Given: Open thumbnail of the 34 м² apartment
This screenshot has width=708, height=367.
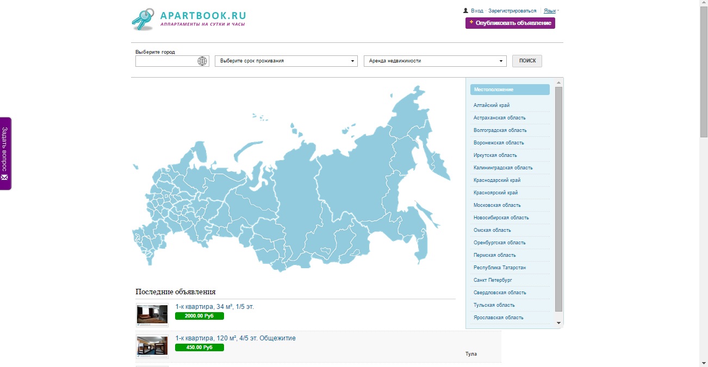Looking at the screenshot, I should (152, 315).
